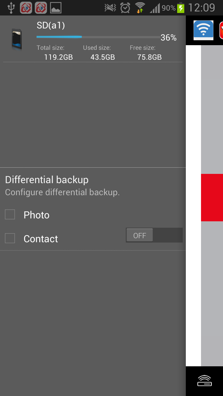This screenshot has height=396, width=223.
Task: Select the Contact label
Action: [x=41, y=239]
